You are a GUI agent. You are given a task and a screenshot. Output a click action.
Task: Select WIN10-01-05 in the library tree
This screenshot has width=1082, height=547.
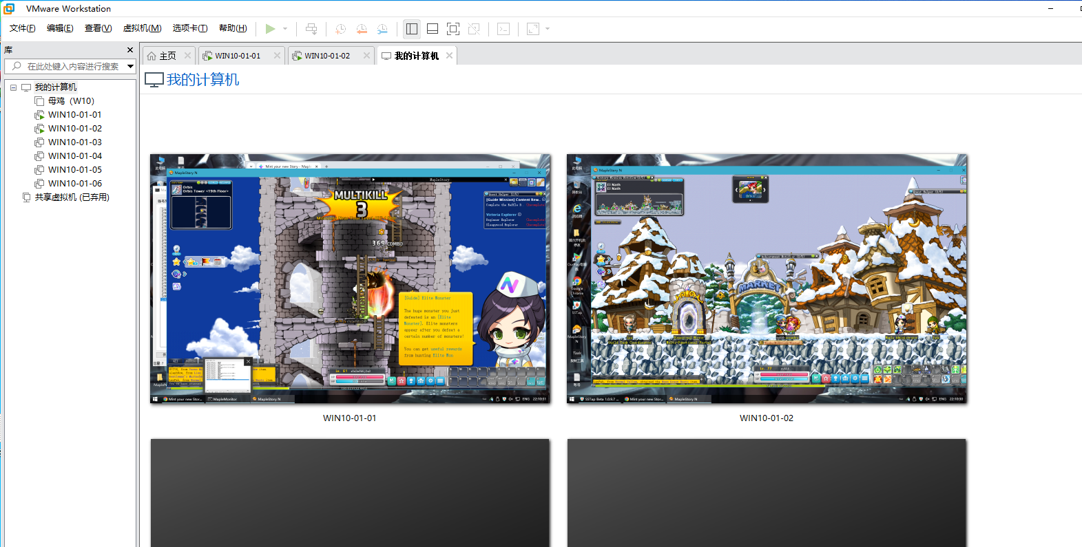(74, 170)
